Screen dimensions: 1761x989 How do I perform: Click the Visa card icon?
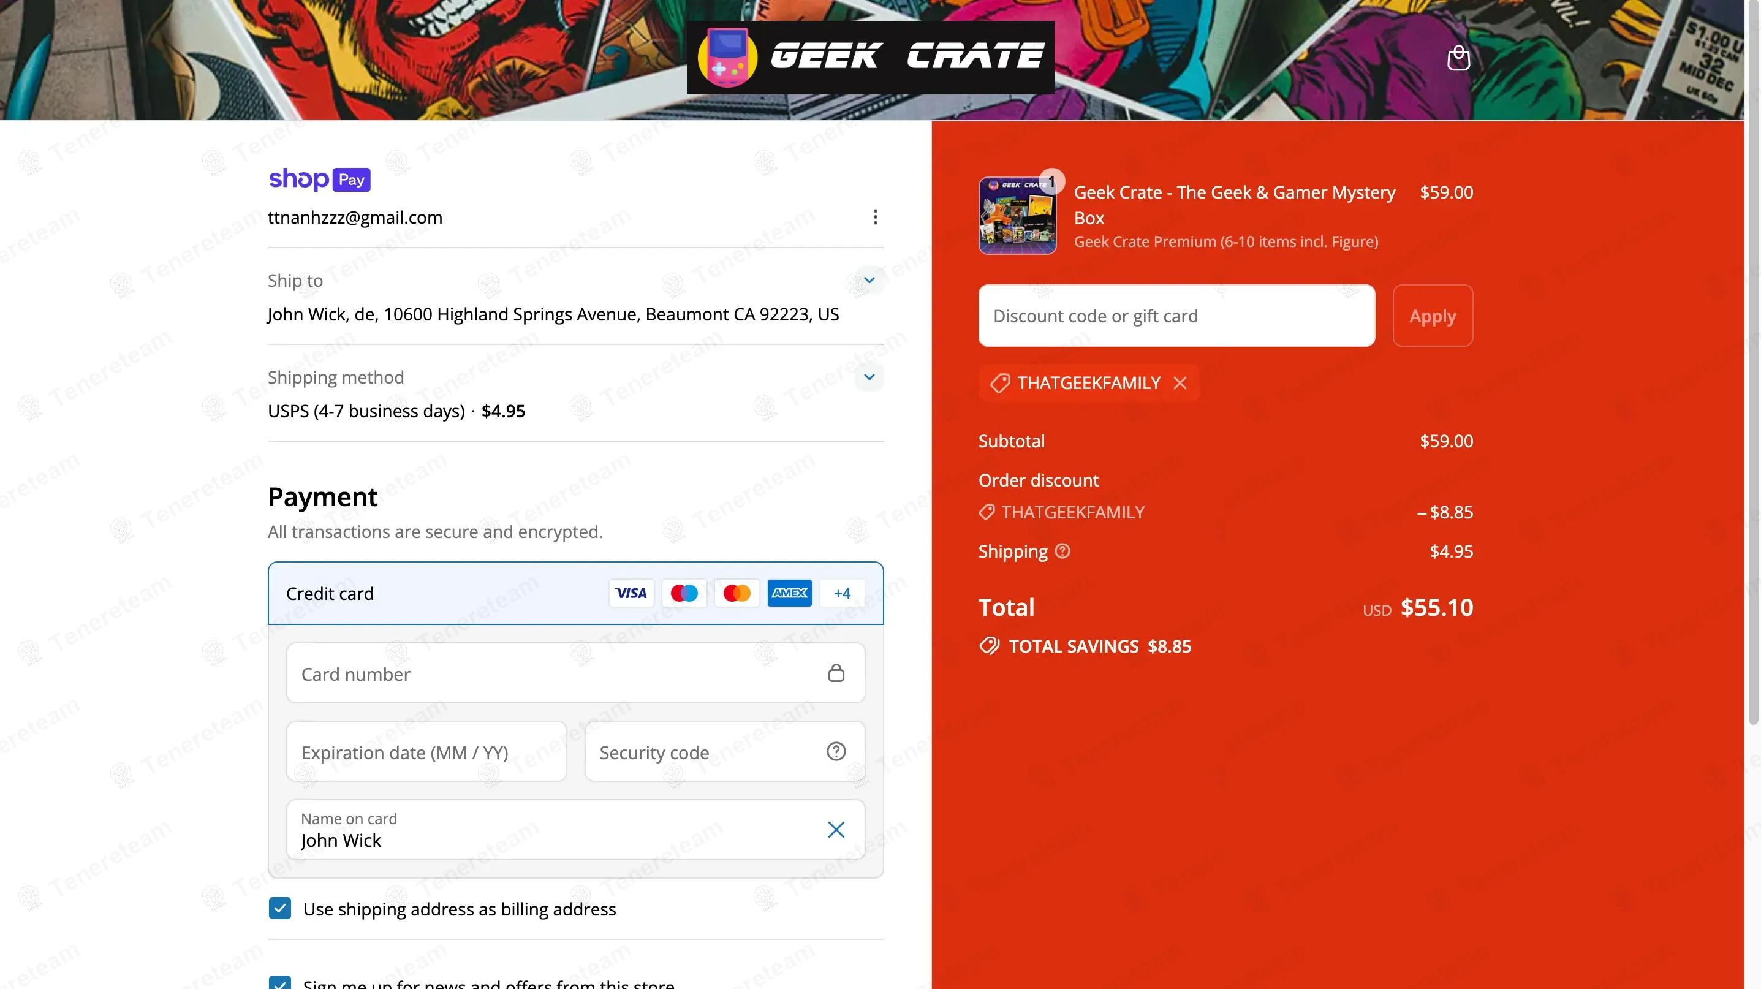(x=631, y=593)
